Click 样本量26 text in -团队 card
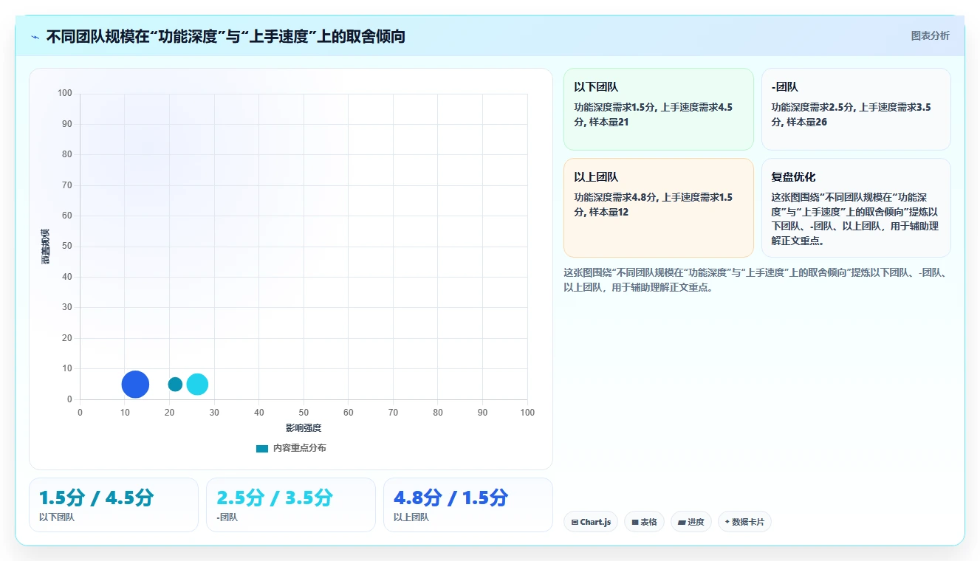 pyautogui.click(x=806, y=122)
